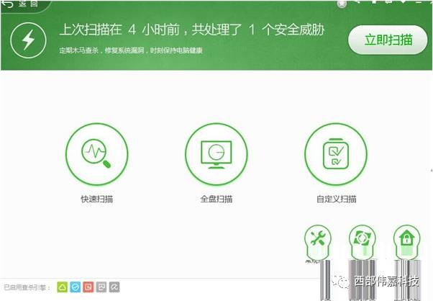Click the lightning bolt scan status icon
Screen dimensions: 433x301
(x=28, y=40)
